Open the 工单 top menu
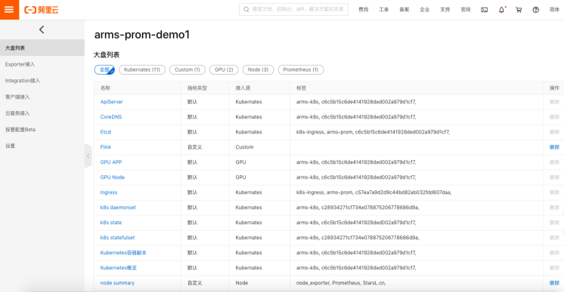This screenshot has width=564, height=292. coord(384,10)
